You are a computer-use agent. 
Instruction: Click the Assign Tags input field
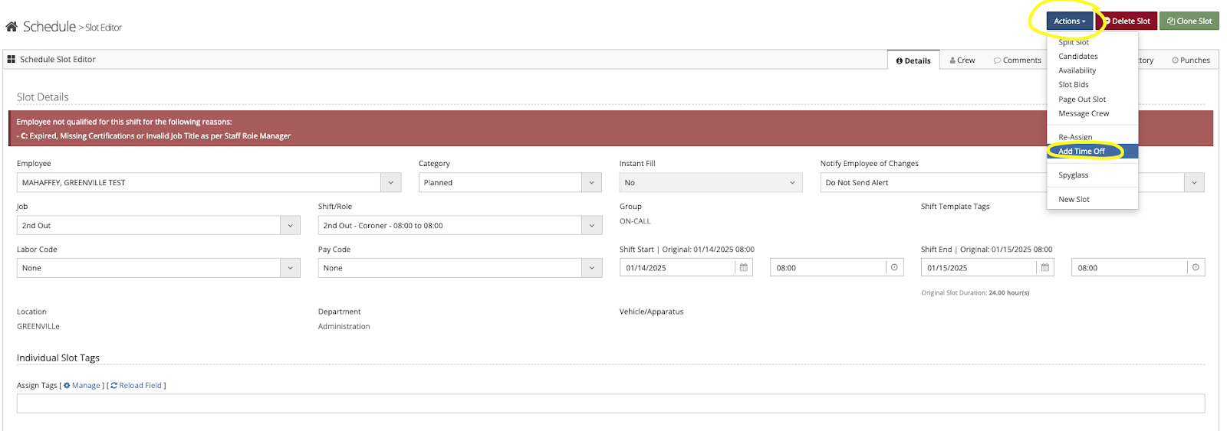click(x=610, y=403)
